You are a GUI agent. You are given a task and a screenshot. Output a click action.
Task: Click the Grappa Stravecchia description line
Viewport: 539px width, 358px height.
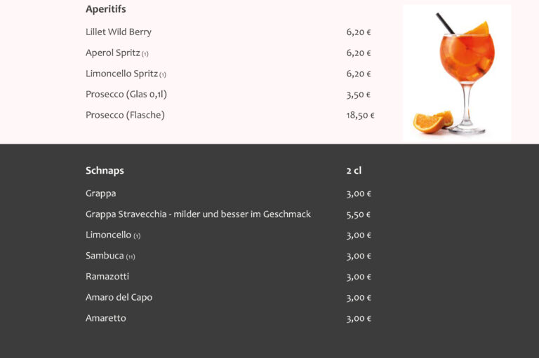pyautogui.click(x=198, y=214)
